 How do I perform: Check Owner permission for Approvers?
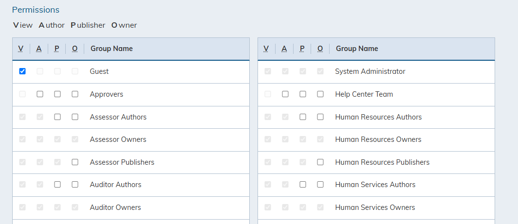pos(75,94)
